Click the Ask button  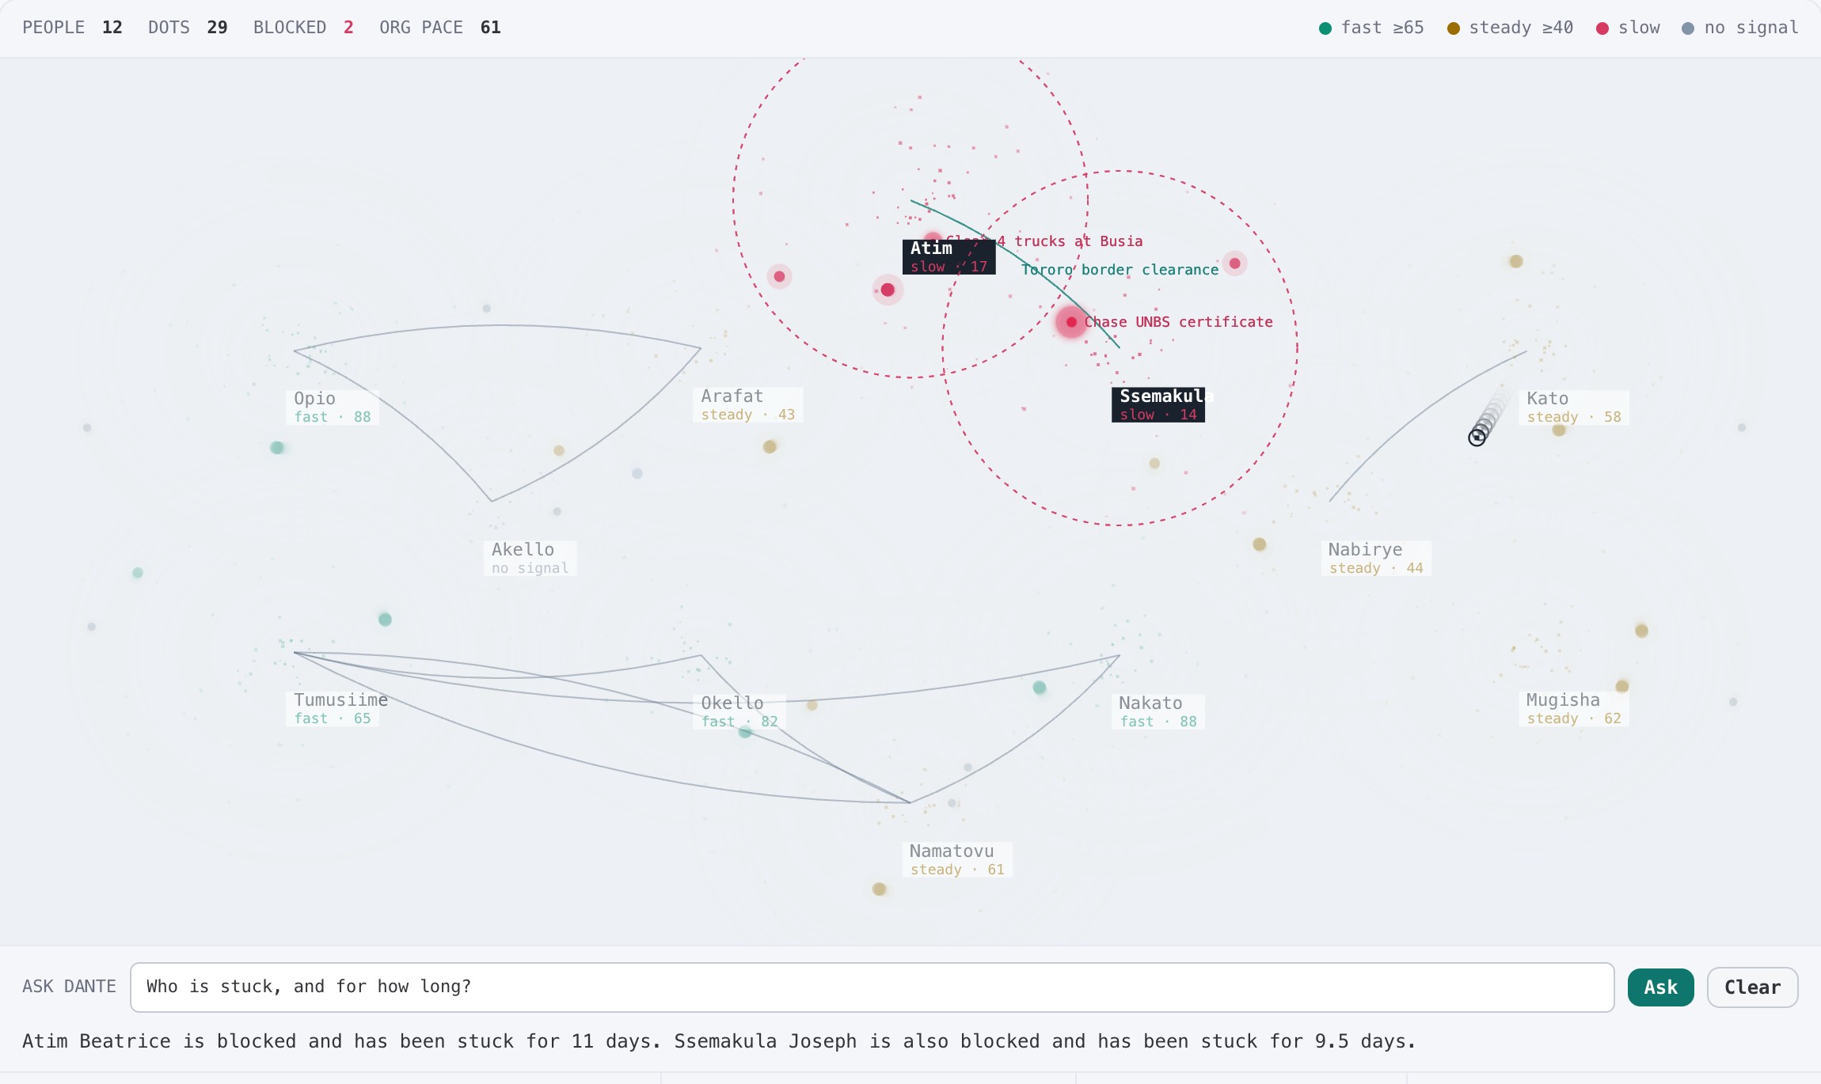[x=1660, y=987]
